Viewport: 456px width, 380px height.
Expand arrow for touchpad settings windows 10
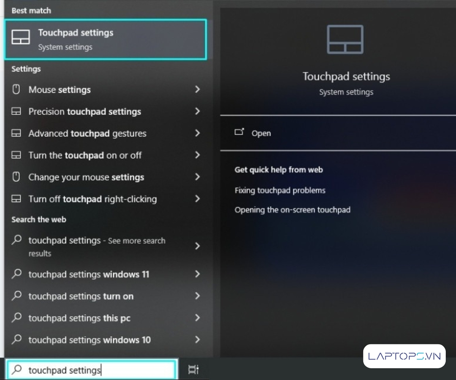[197, 339]
